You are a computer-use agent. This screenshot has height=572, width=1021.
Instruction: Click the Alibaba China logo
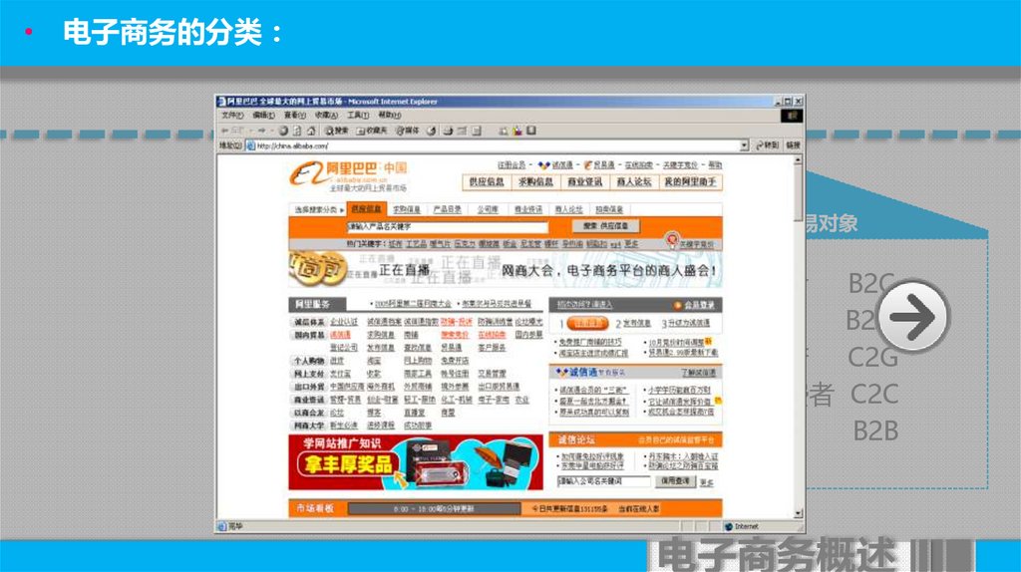coord(348,175)
